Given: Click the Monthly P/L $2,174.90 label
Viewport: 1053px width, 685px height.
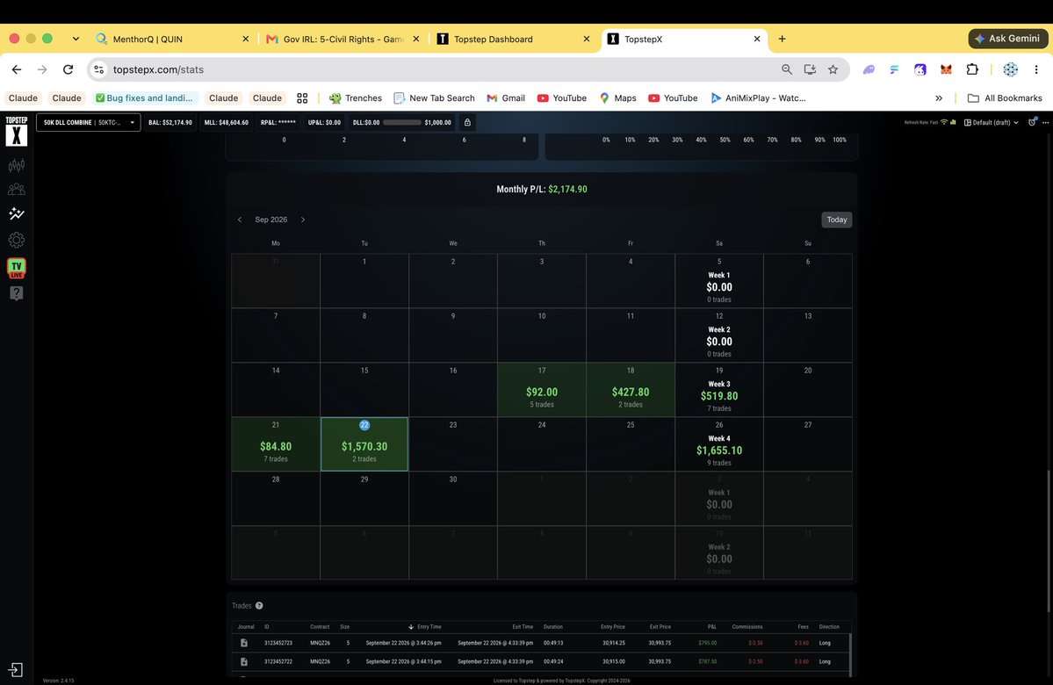Looking at the screenshot, I should 541,190.
